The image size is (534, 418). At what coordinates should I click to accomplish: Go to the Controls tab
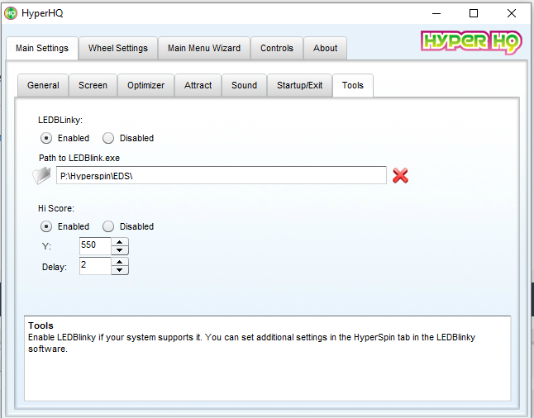(x=277, y=49)
